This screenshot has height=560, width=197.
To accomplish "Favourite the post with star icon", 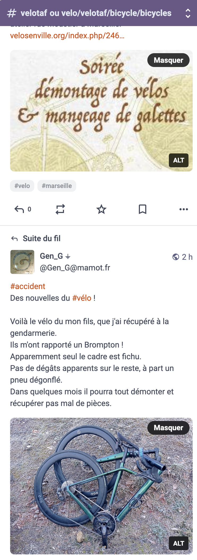I will [x=101, y=210].
